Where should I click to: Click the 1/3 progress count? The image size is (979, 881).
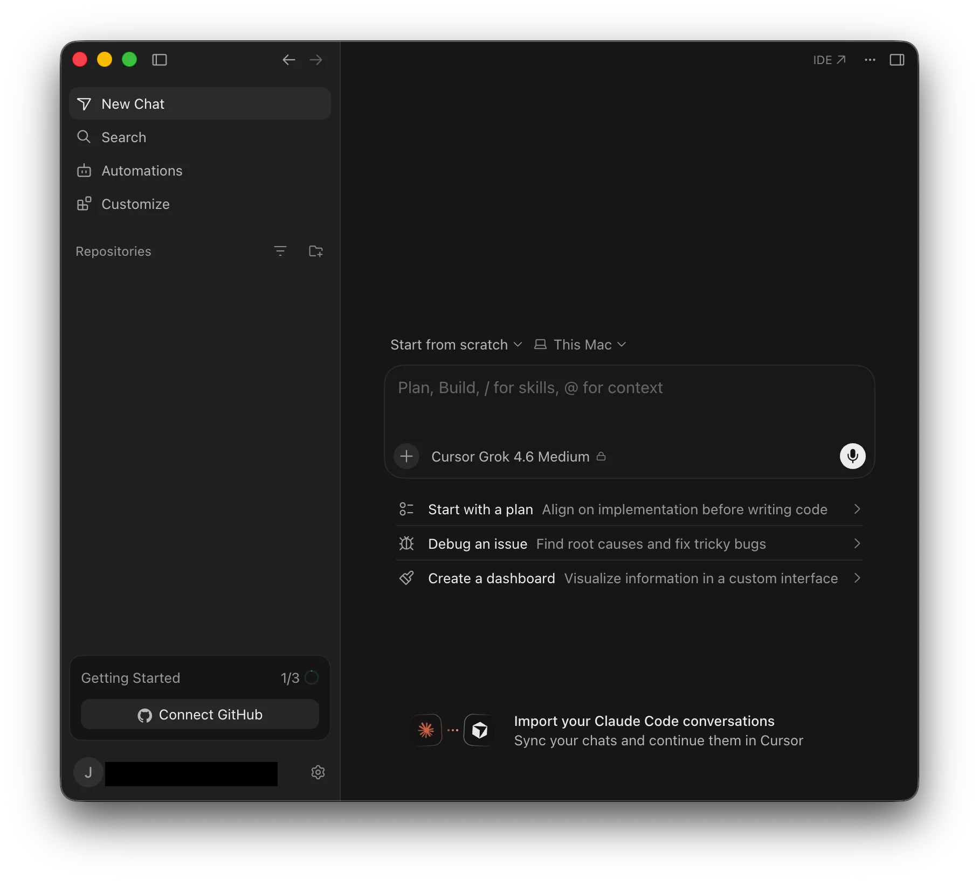coord(290,678)
